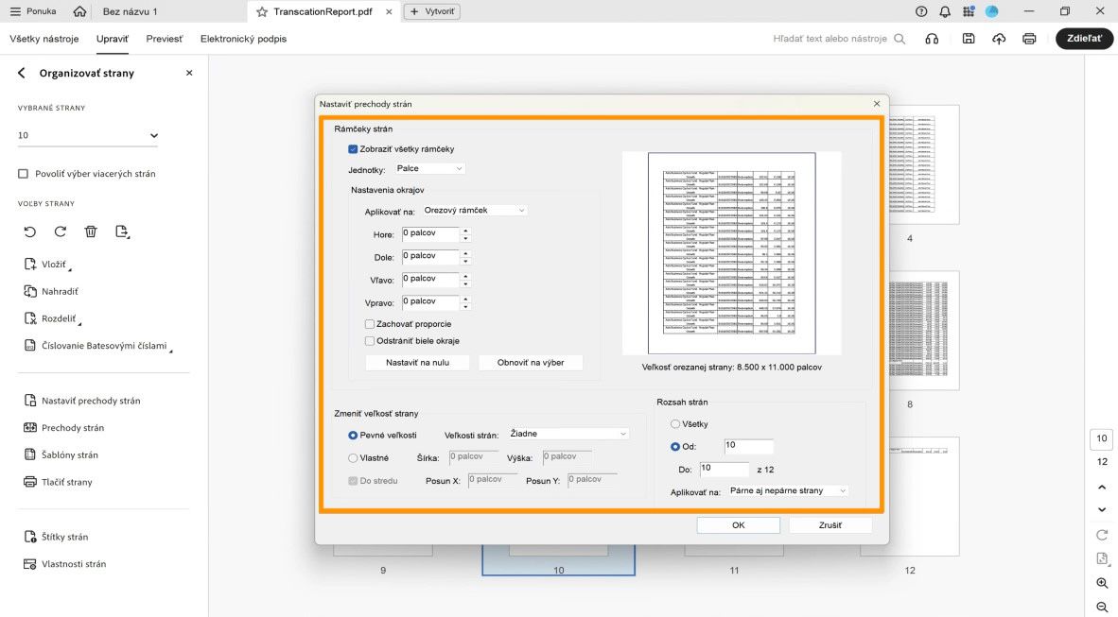Open Vlastnosti strán option
Screen dimensions: 1118x617
(65, 563)
